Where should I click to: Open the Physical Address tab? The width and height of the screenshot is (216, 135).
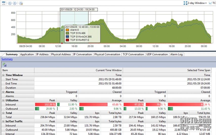[x=61, y=54]
